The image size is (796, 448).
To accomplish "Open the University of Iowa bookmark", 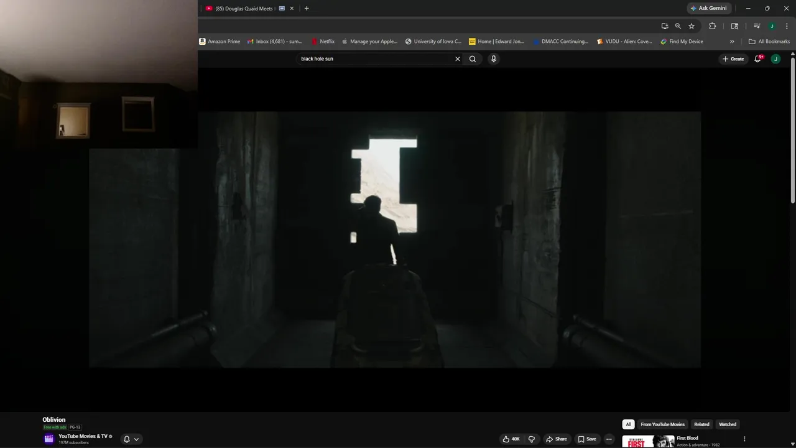I will [433, 42].
